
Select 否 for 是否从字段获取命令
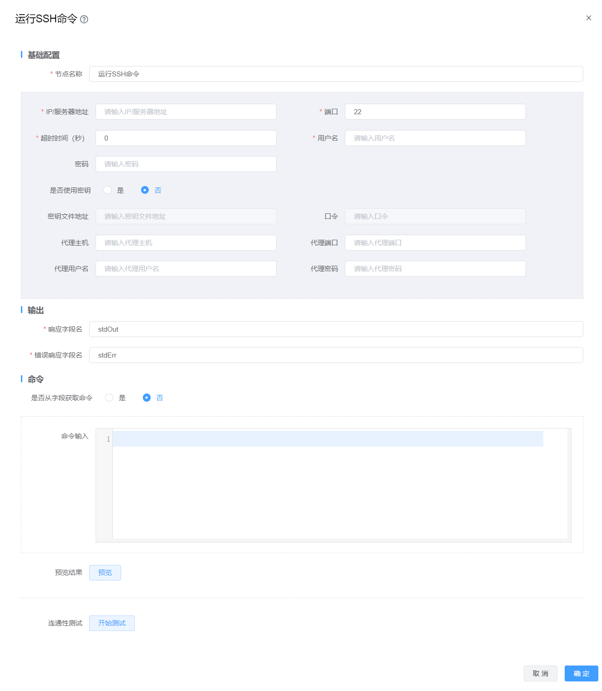pos(147,398)
